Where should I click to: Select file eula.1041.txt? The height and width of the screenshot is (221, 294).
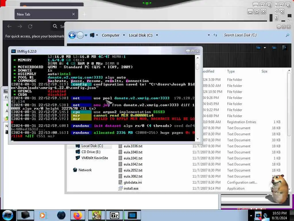(x=133, y=158)
